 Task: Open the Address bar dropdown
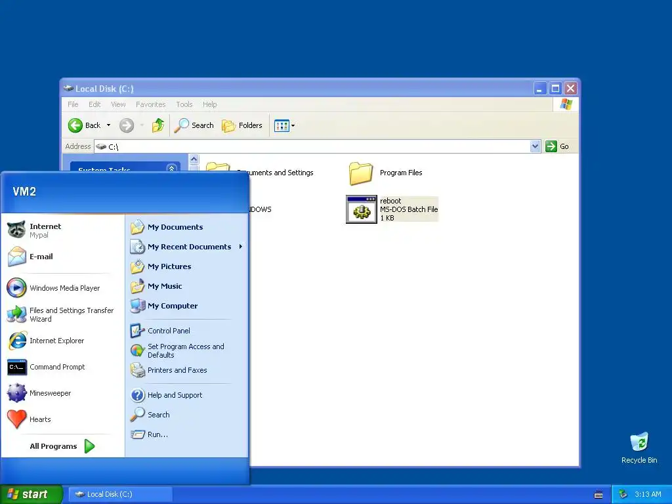click(535, 146)
